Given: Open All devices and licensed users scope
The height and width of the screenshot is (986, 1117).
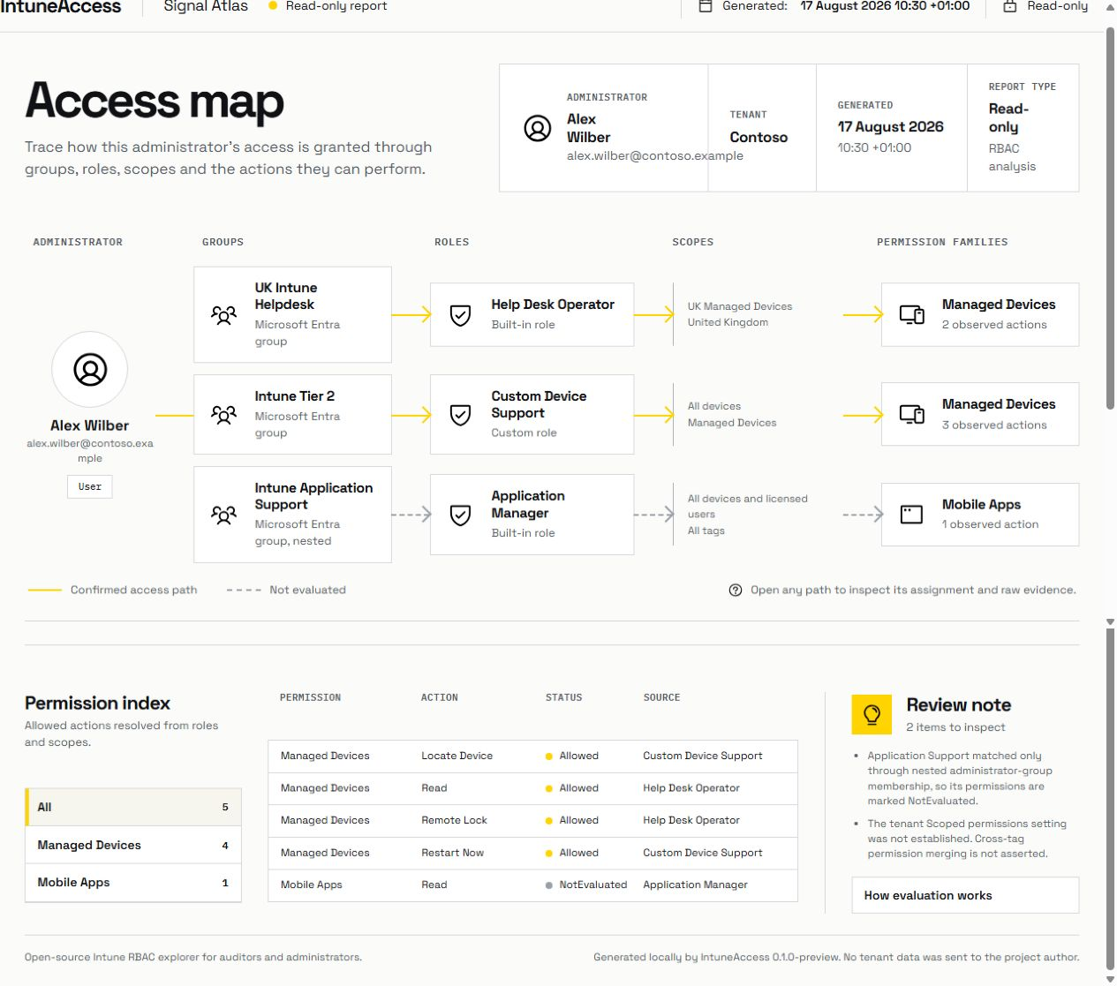Looking at the screenshot, I should [748, 515].
